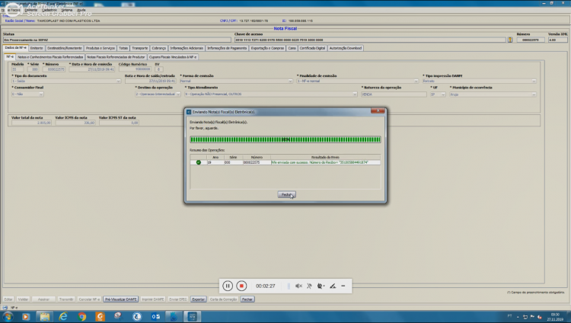Click the Natureza da operação field
Viewport: 571px width, 323px height.
pyautogui.click(x=394, y=94)
